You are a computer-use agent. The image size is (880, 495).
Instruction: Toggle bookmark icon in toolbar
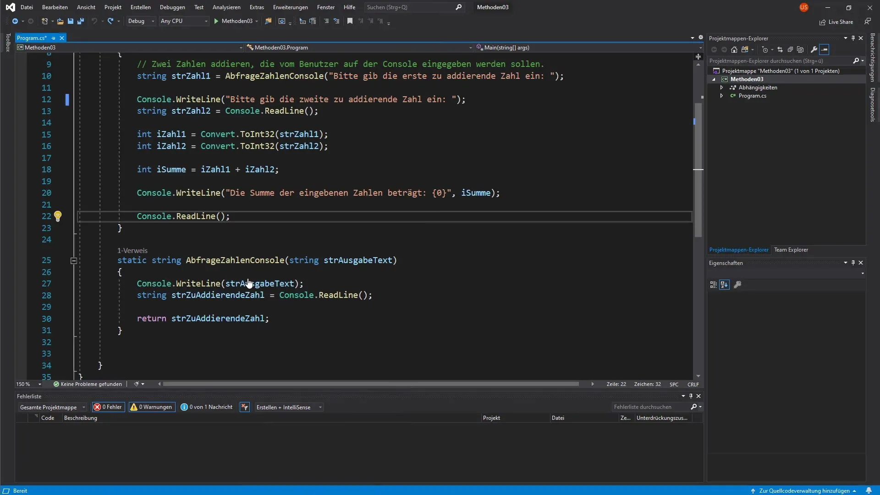click(x=350, y=21)
